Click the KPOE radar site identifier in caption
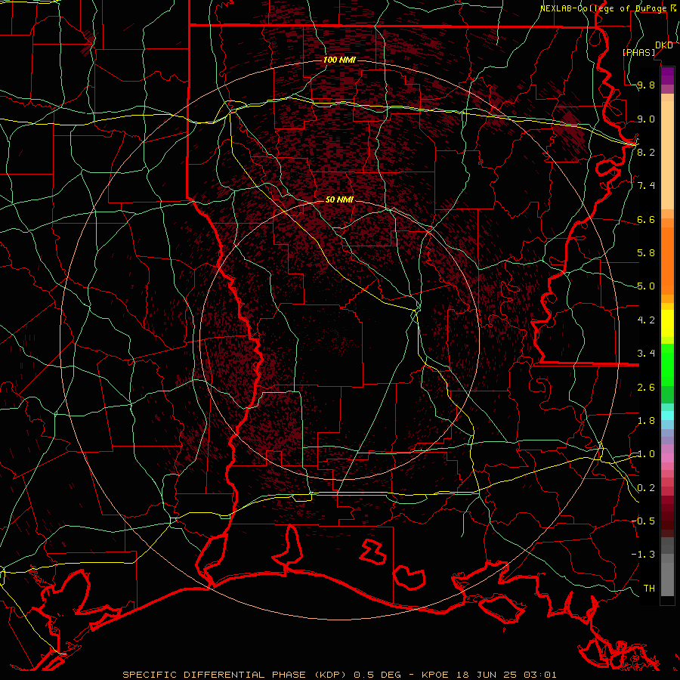Screen dimensions: 680x680 437,675
